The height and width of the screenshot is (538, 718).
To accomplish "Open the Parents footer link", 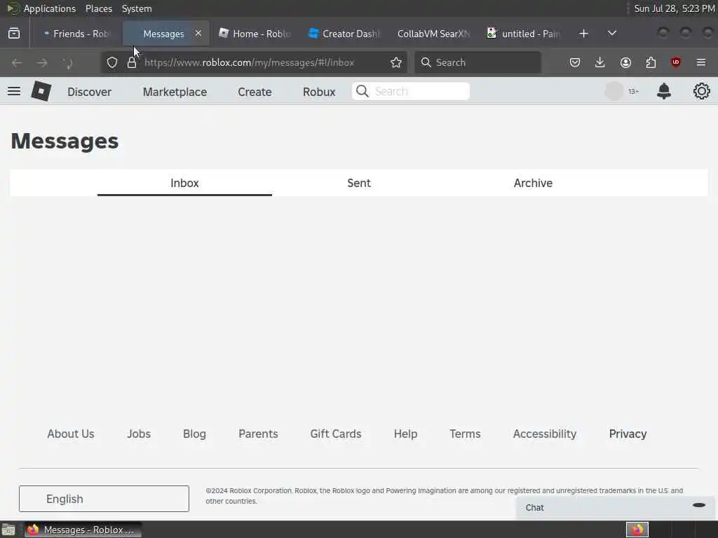I will [x=258, y=434].
